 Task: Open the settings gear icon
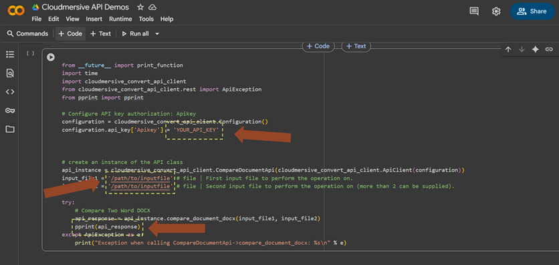[496, 11]
